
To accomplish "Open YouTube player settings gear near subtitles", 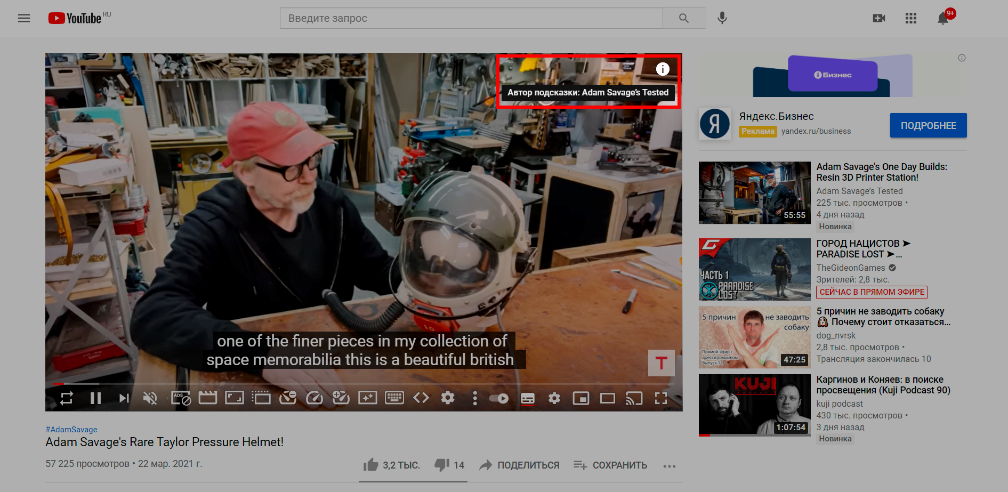I will [554, 398].
